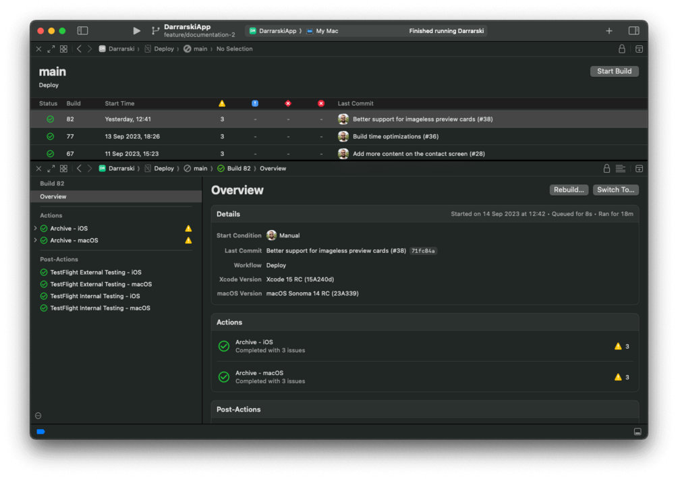The image size is (678, 479).
Task: Toggle the debug area icon in the status bar
Action: 638,432
